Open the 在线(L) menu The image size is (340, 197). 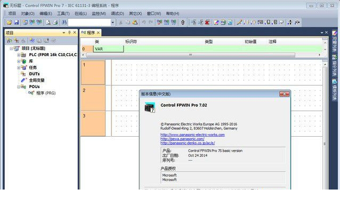[80, 13]
